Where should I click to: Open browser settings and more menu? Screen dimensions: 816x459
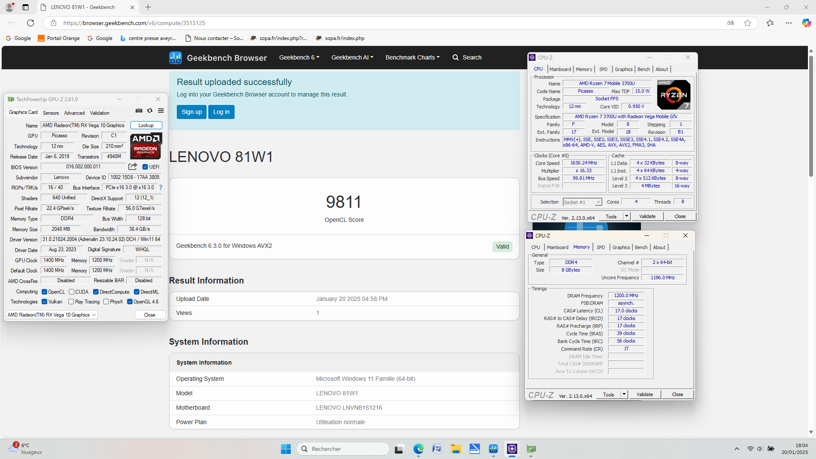pos(789,23)
